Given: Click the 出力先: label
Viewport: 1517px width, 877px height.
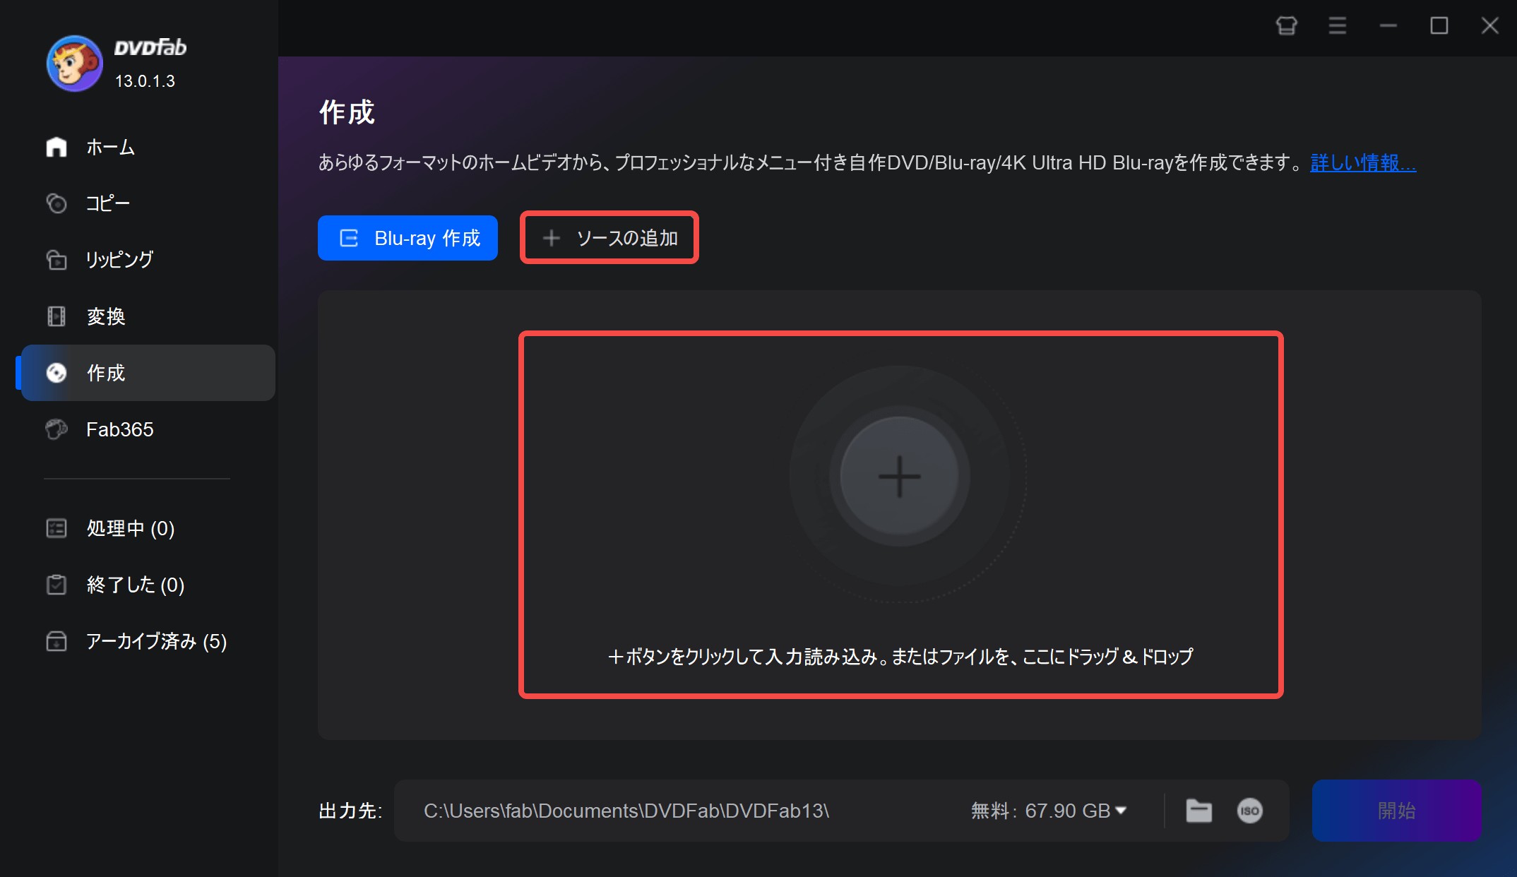Looking at the screenshot, I should coord(350,811).
